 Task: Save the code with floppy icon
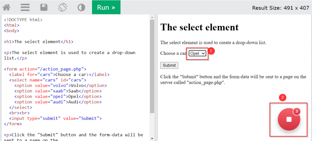click(x=44, y=8)
